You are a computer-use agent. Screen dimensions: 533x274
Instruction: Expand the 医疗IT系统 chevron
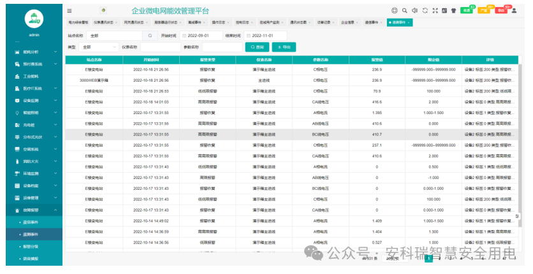tap(55, 89)
